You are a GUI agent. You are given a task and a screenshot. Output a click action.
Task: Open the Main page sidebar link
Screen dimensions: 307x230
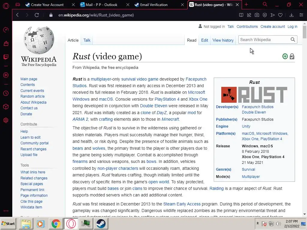pyautogui.click(x=29, y=79)
